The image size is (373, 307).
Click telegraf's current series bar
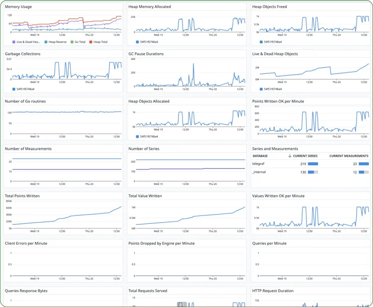(313, 164)
